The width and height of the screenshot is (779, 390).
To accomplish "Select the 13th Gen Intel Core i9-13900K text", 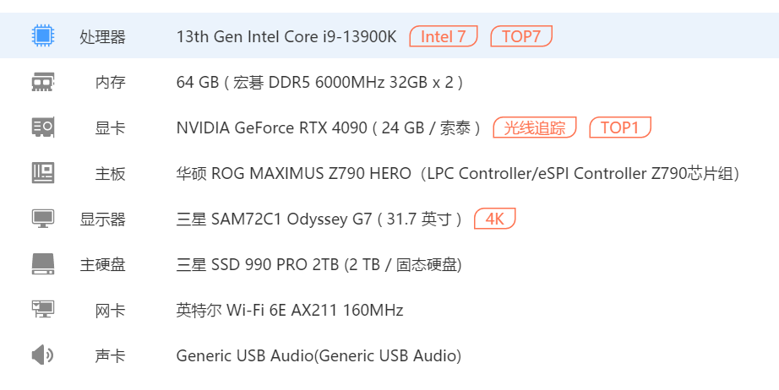I will coord(286,36).
